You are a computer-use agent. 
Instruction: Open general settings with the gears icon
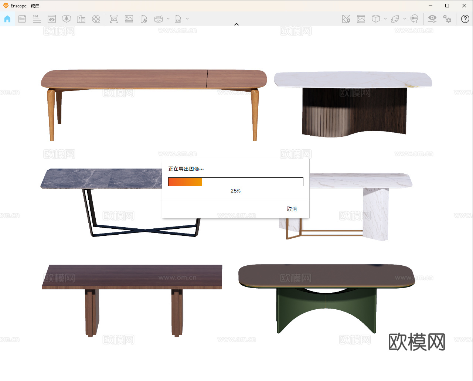[447, 19]
